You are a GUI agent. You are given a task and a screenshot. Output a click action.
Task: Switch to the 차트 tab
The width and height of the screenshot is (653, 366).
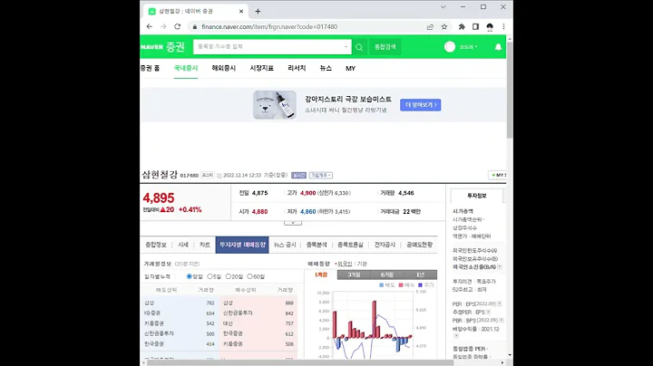[204, 245]
